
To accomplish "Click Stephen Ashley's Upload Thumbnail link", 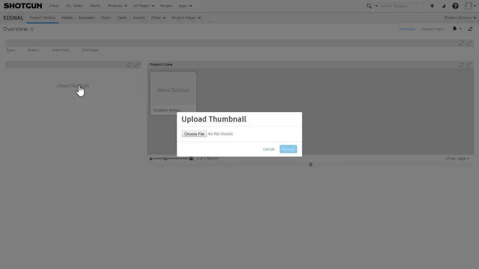I will click(173, 90).
